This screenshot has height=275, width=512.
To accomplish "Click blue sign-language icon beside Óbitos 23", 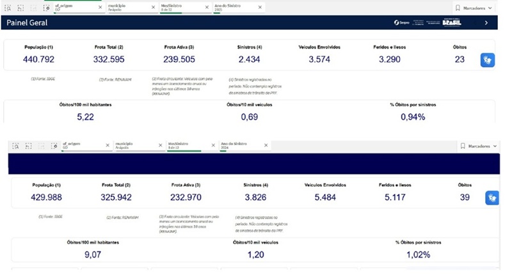I will coord(488,60).
